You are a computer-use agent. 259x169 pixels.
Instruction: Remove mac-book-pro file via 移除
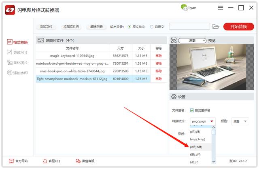pyautogui.click(x=159, y=71)
